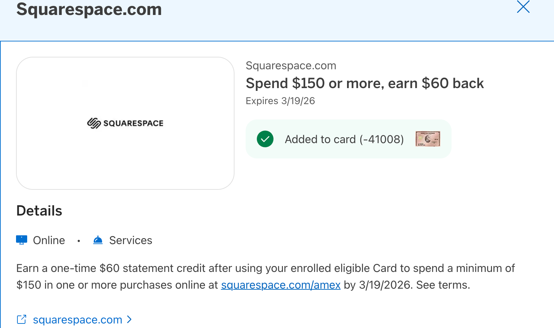Click the external link icon beside squarespace.com
The width and height of the screenshot is (554, 328).
tap(22, 319)
